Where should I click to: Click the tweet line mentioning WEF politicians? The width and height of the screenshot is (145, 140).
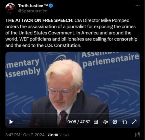tap(71, 39)
